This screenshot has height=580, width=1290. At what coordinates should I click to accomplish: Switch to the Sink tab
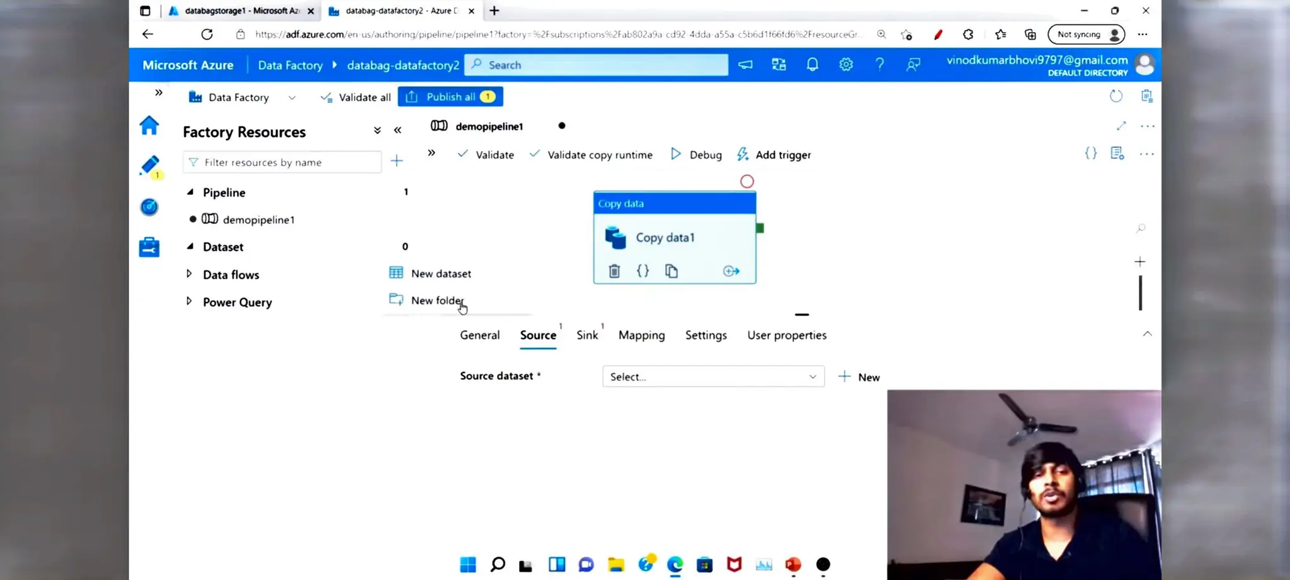(x=587, y=335)
